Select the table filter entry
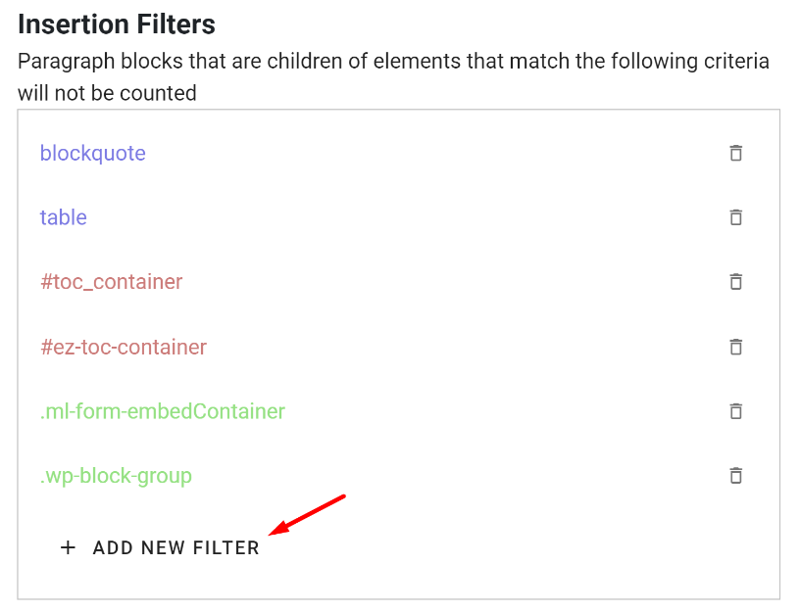 tap(64, 217)
